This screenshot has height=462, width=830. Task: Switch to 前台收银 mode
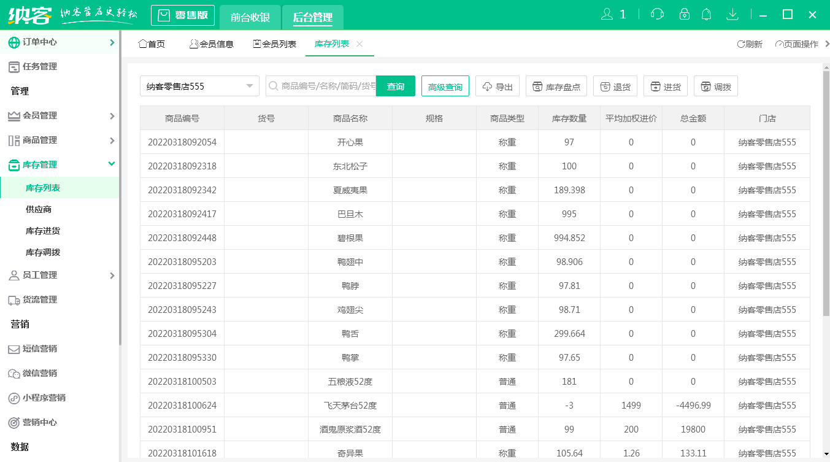pyautogui.click(x=250, y=15)
